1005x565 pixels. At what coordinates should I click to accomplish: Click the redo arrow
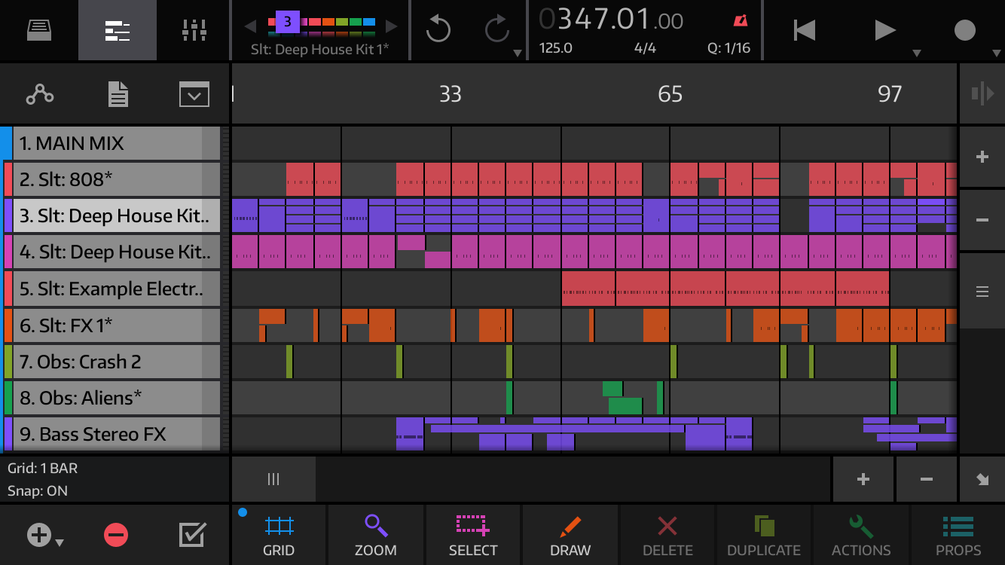(496, 30)
